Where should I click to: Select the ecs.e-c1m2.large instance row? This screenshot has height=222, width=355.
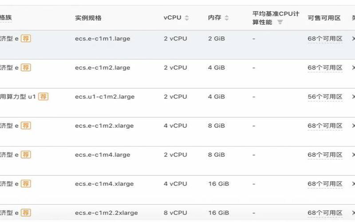click(x=103, y=67)
